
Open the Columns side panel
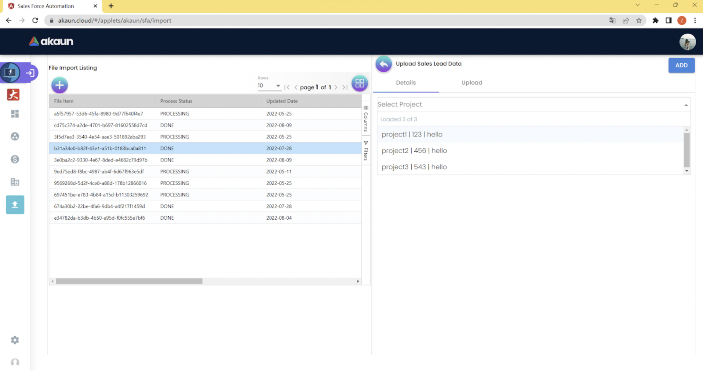pyautogui.click(x=366, y=119)
